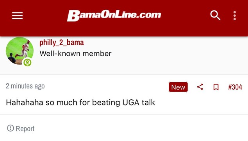Click the post text about UGA
Viewport: 248px width, 141px height.
(80, 102)
